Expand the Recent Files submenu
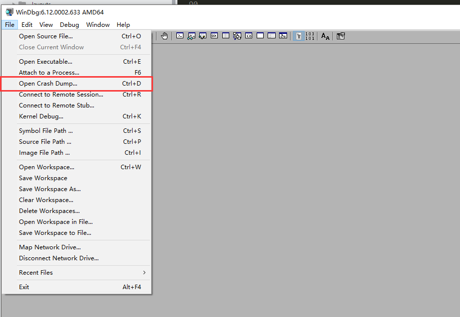460x317 pixels. 77,273
